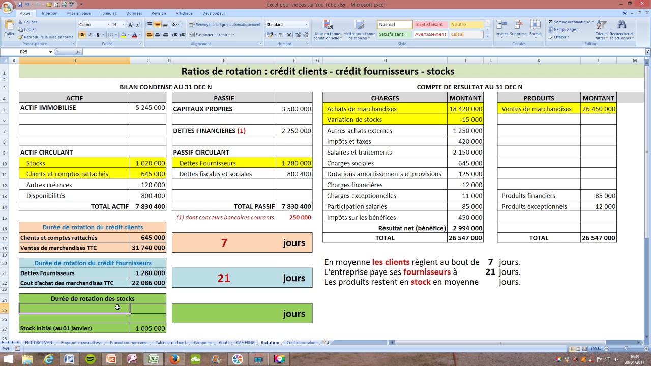Open Mettre sous forme de tableau
651x366 pixels.
coord(359,30)
